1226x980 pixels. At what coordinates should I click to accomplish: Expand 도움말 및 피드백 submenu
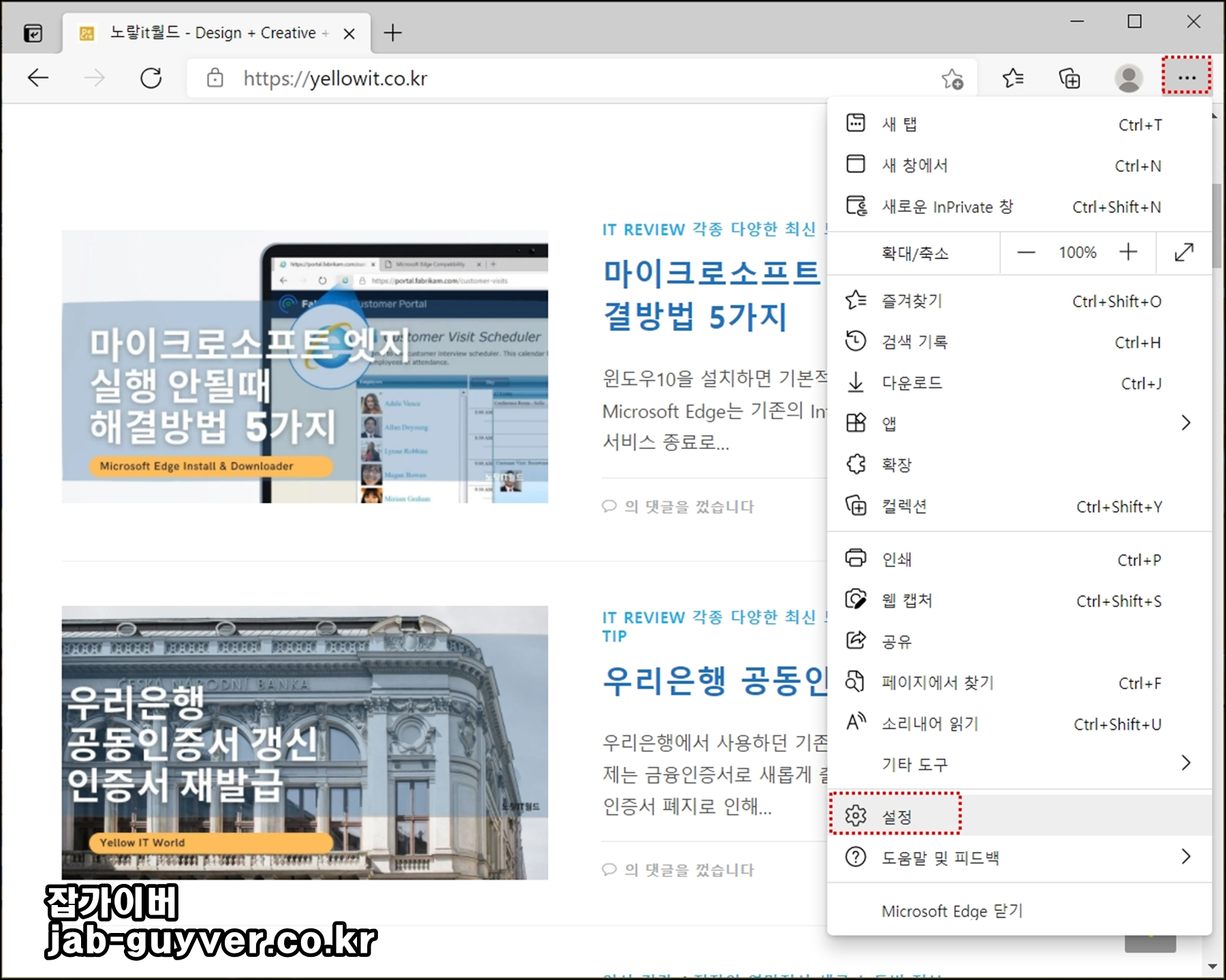1020,857
